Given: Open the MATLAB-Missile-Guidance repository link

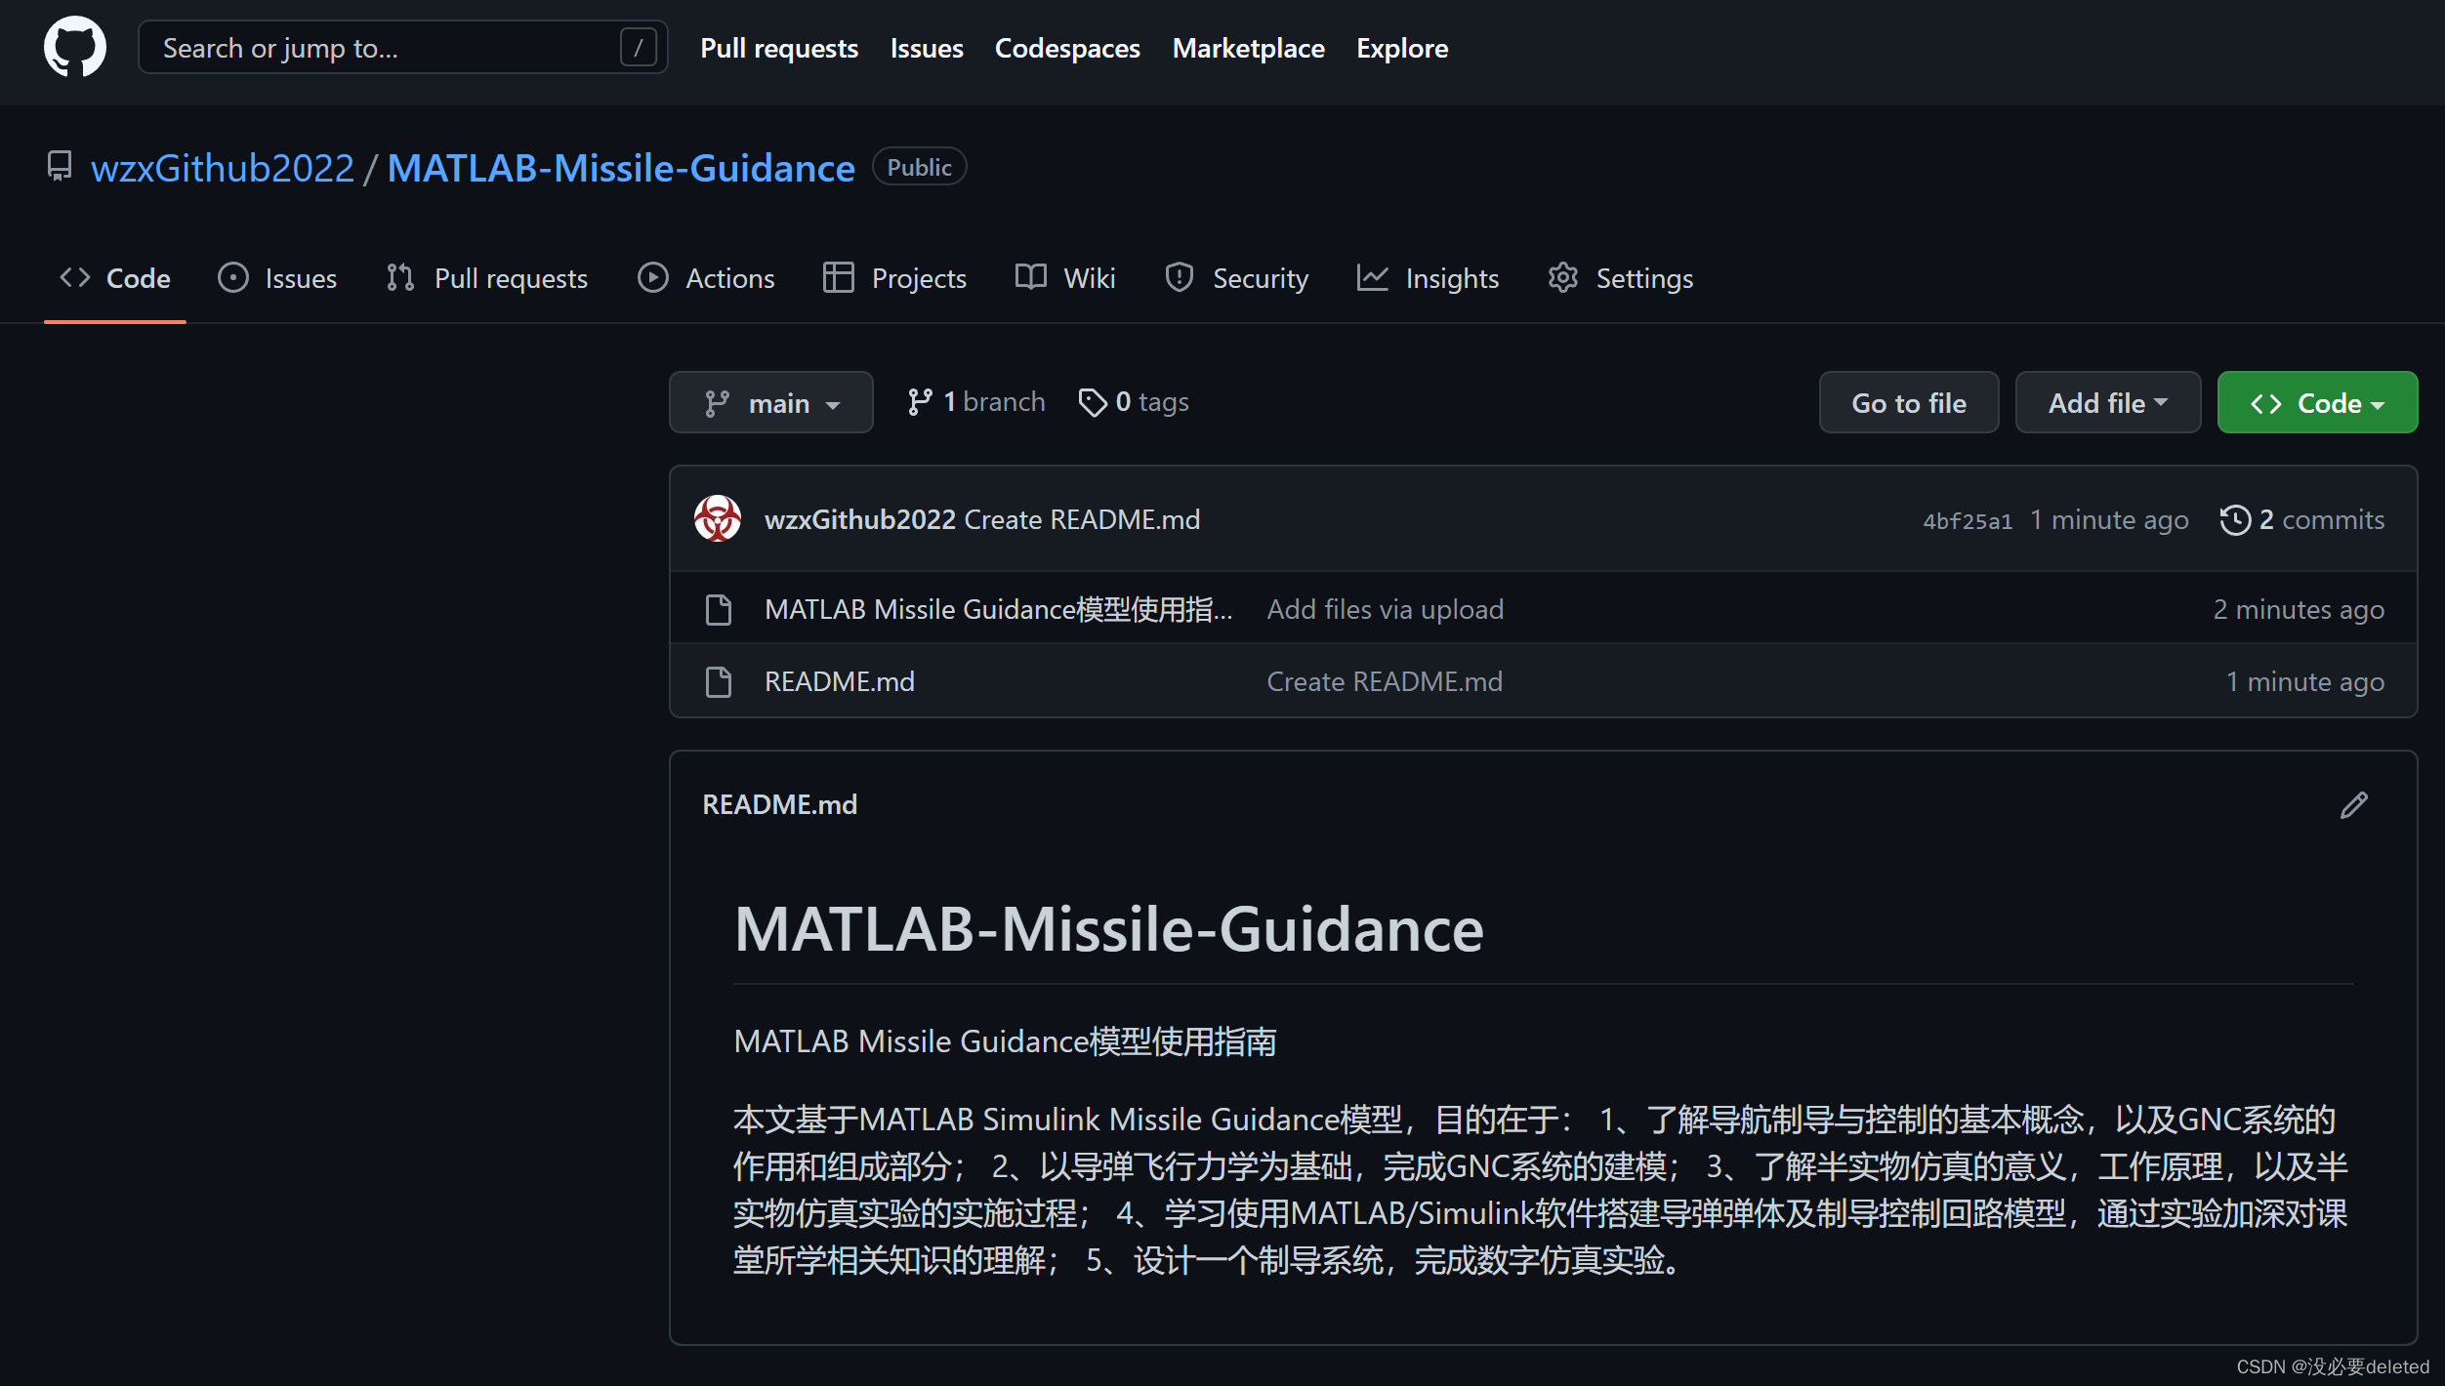Looking at the screenshot, I should [621, 168].
